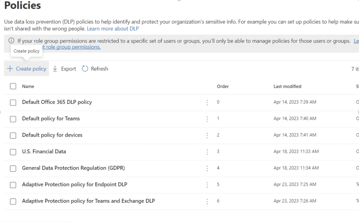Image resolution: width=359 pixels, height=223 pixels.
Task: Click the Apr 23, 2023 7:26 AM date
Action: pos(295,201)
